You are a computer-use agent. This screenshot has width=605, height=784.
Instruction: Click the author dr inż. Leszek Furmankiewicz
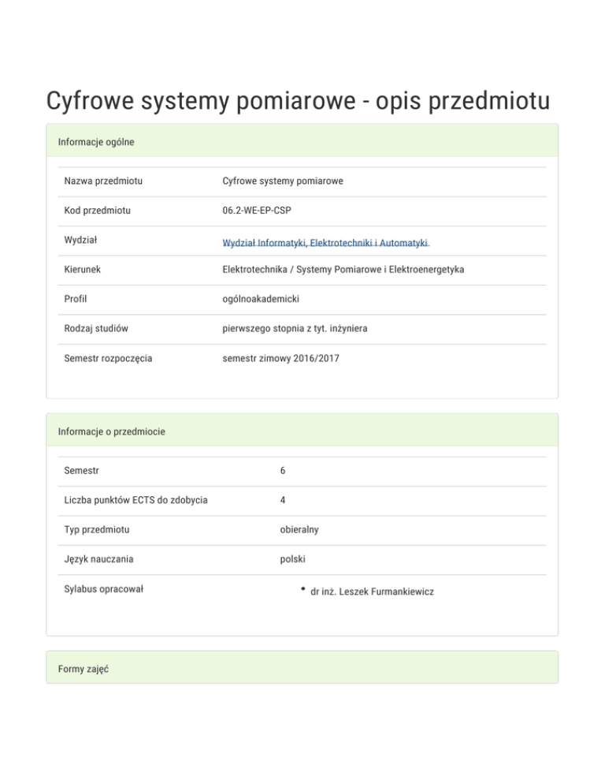tap(373, 591)
